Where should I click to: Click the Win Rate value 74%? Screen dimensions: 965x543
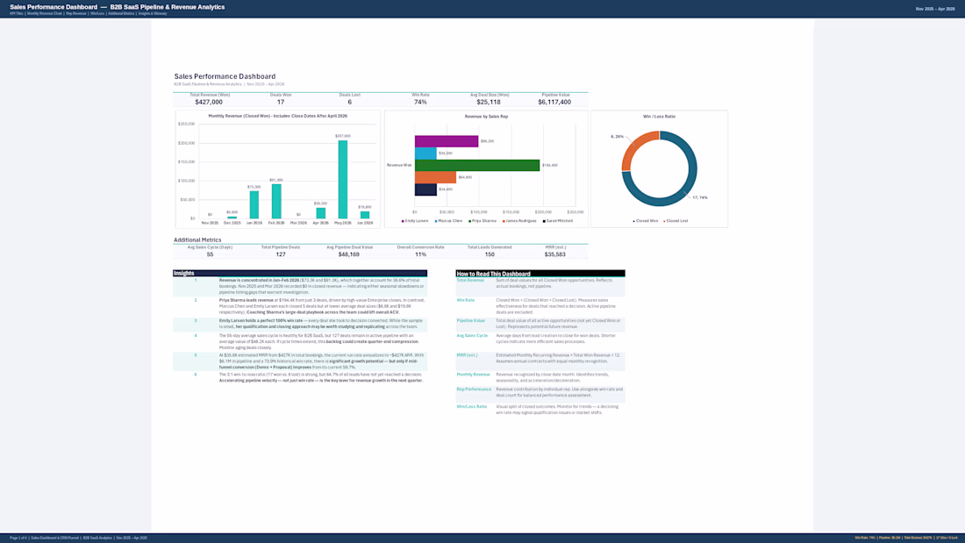(x=420, y=103)
